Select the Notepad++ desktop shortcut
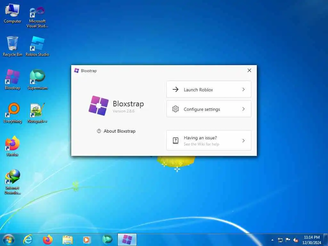Screen dimensions: 328x246 (37, 113)
